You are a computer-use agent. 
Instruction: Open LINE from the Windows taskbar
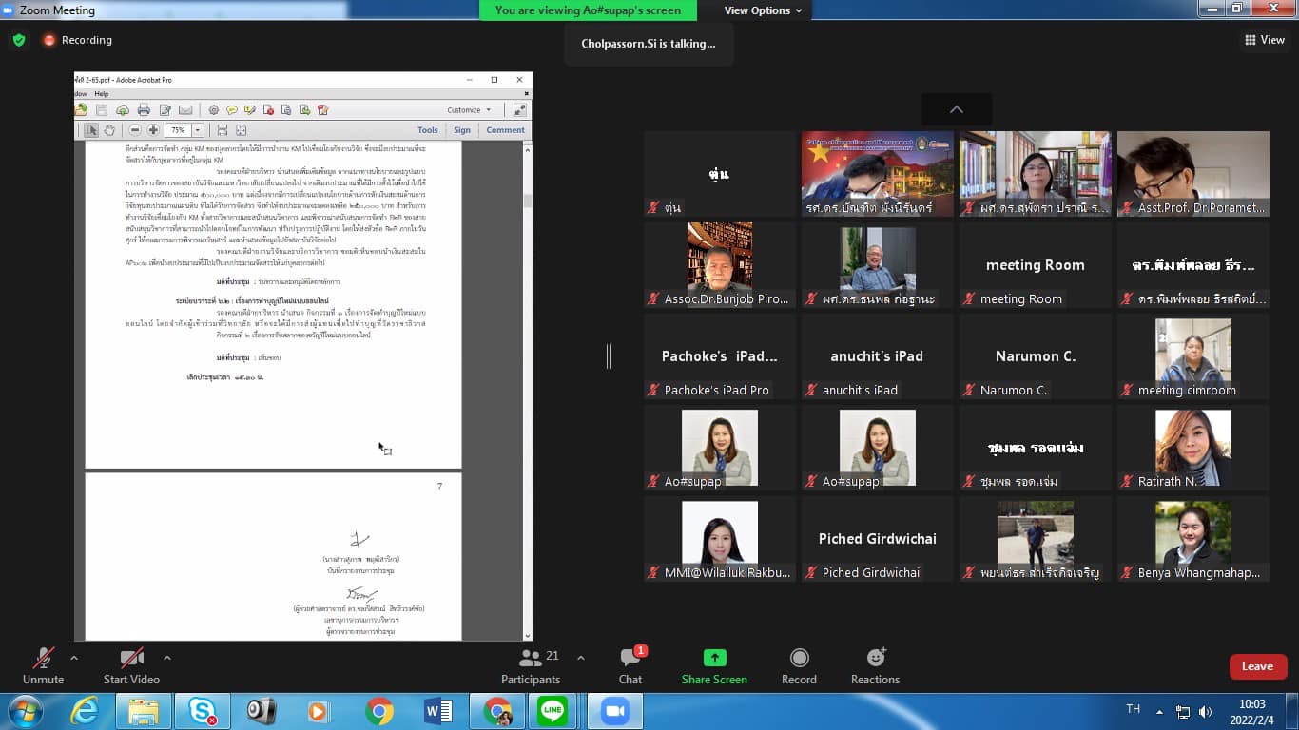(x=553, y=711)
